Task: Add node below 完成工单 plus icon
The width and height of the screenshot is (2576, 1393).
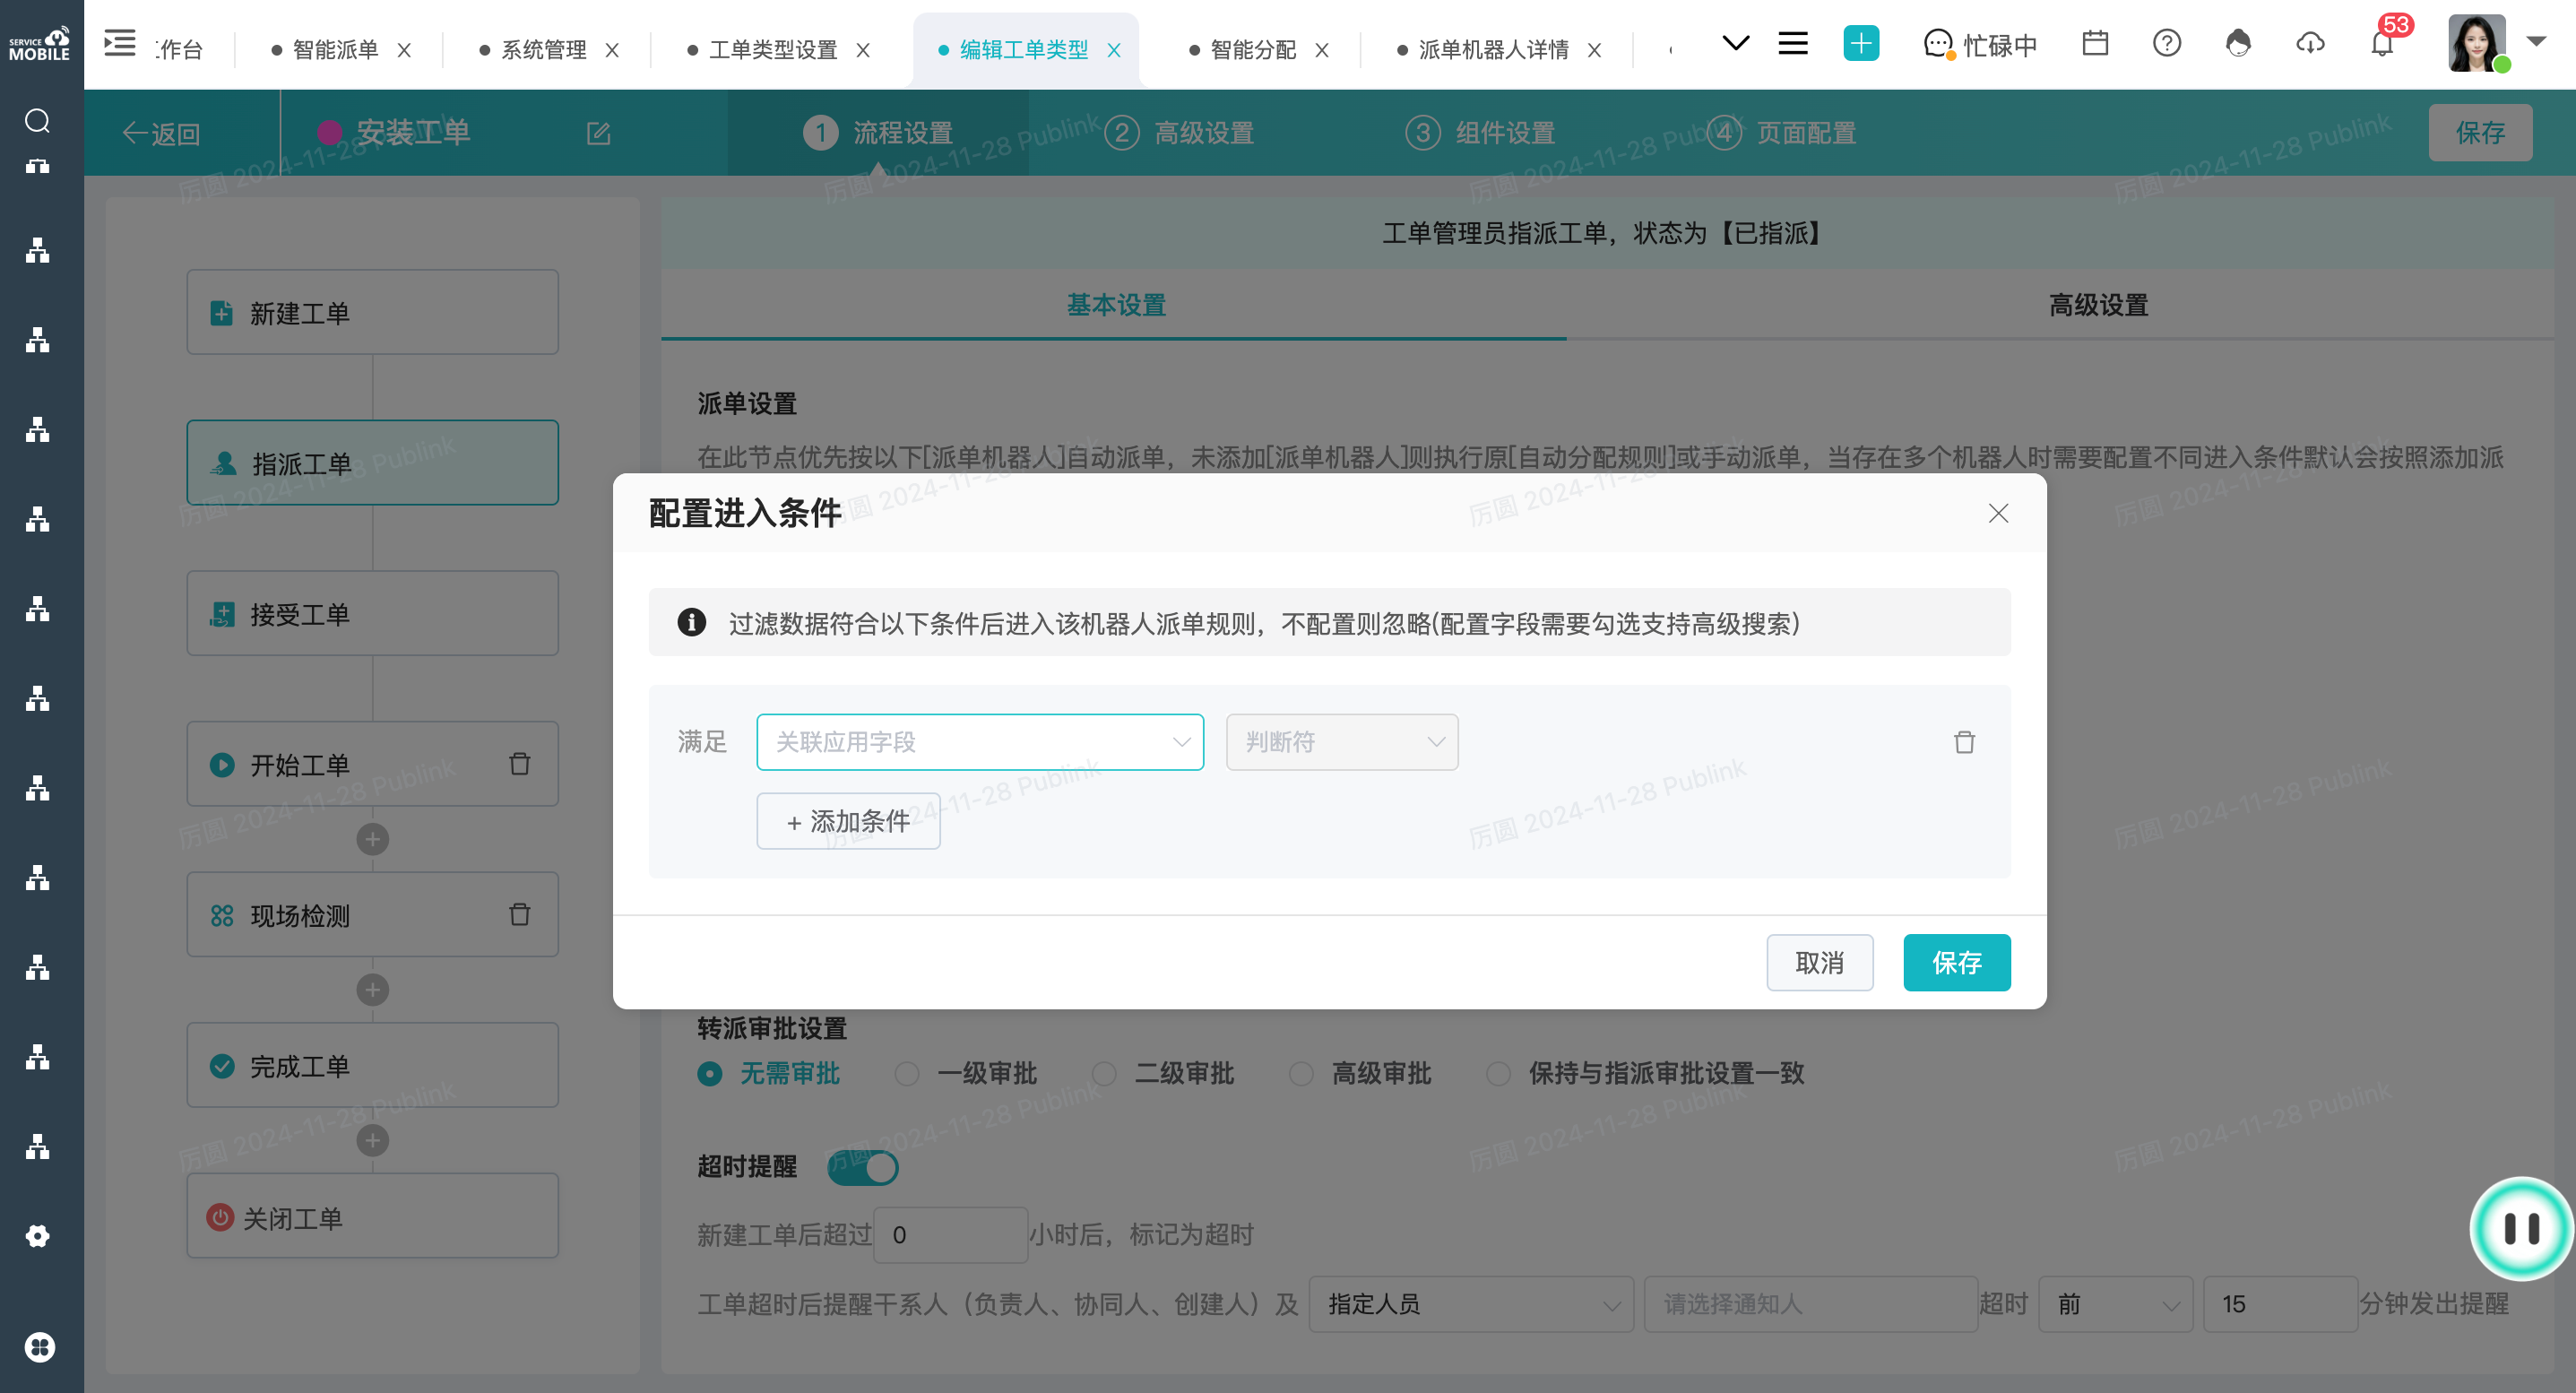Action: pyautogui.click(x=373, y=1140)
